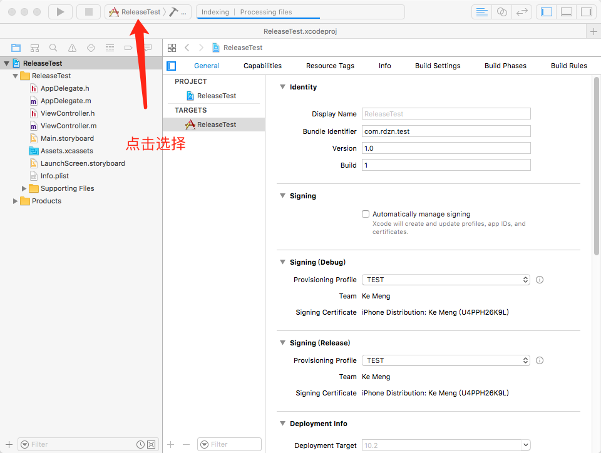Show the Standard editor
Image resolution: width=601 pixels, height=453 pixels.
pyautogui.click(x=481, y=12)
